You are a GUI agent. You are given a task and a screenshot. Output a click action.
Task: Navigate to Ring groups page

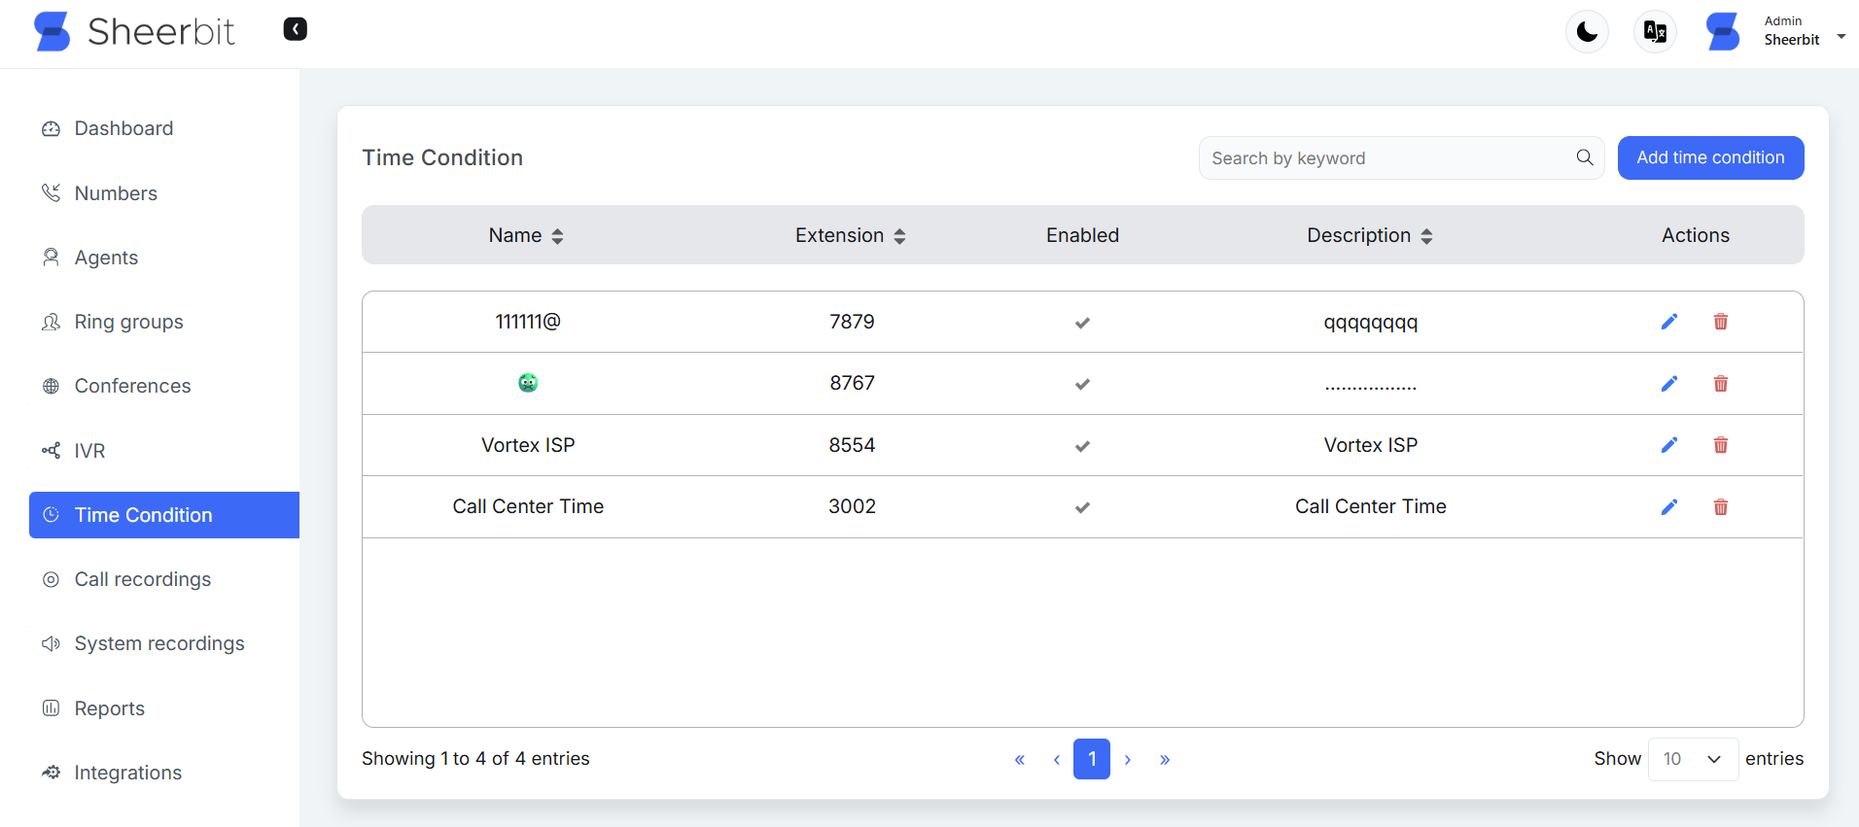point(128,322)
